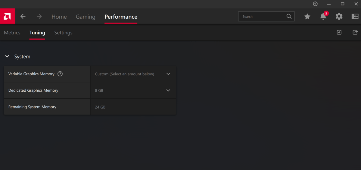Click the Variable Graphics Memory label
This screenshot has width=361, height=170.
(31, 74)
